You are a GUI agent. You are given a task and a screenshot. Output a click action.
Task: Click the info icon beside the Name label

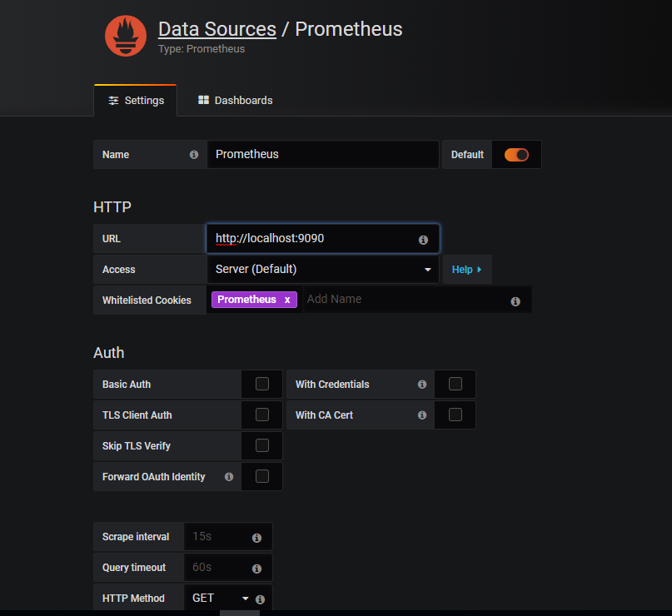pyautogui.click(x=194, y=155)
